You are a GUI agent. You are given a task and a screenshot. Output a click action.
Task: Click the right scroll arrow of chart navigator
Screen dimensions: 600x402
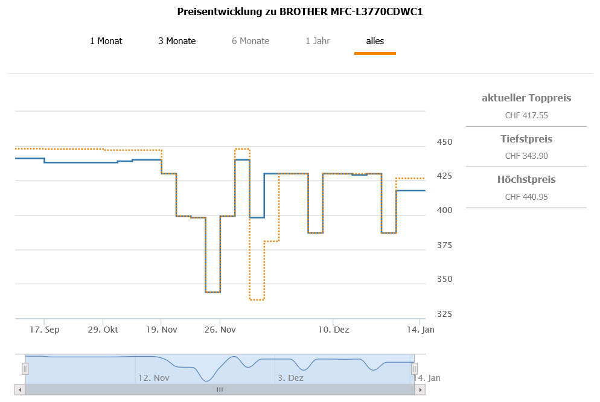(420, 390)
